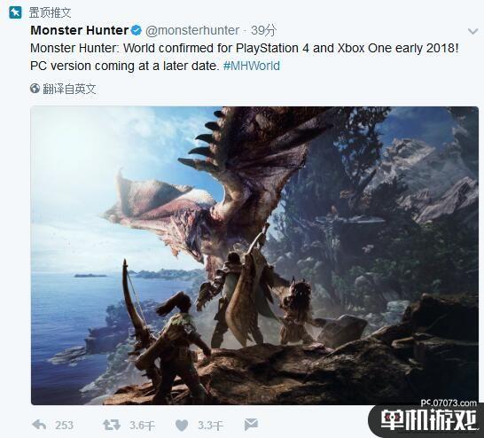Click the 3.6千 retweet count

142,426
